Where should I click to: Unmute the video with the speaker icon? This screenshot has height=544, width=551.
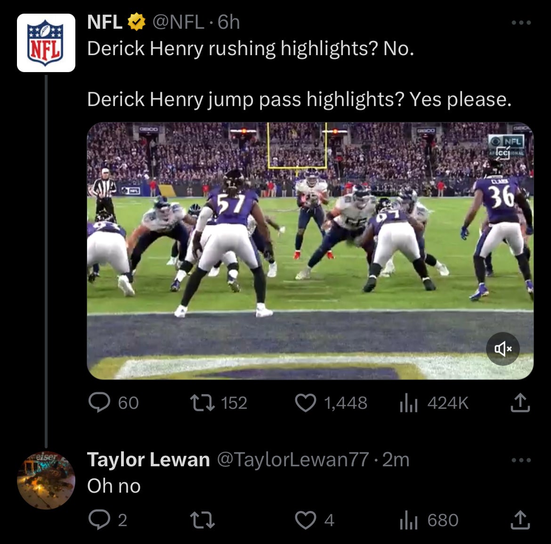point(502,349)
